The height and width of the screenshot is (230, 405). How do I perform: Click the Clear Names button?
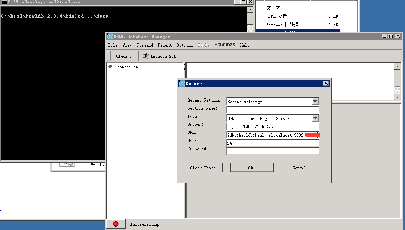click(x=203, y=167)
